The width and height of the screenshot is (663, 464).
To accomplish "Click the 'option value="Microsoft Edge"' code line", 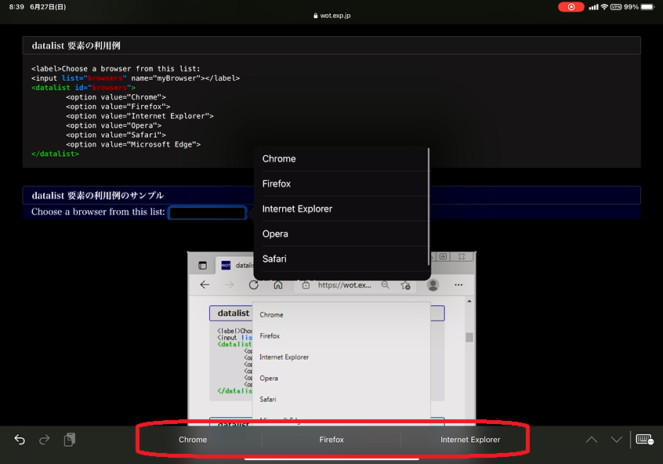I will click(133, 144).
